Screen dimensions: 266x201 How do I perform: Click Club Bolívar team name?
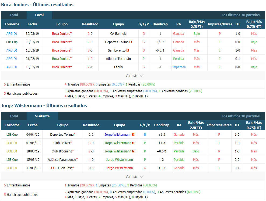click(62, 143)
